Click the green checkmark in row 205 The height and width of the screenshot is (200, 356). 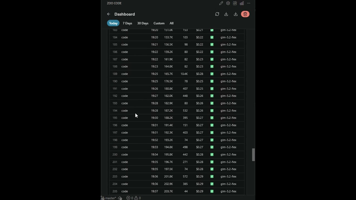click(212, 191)
